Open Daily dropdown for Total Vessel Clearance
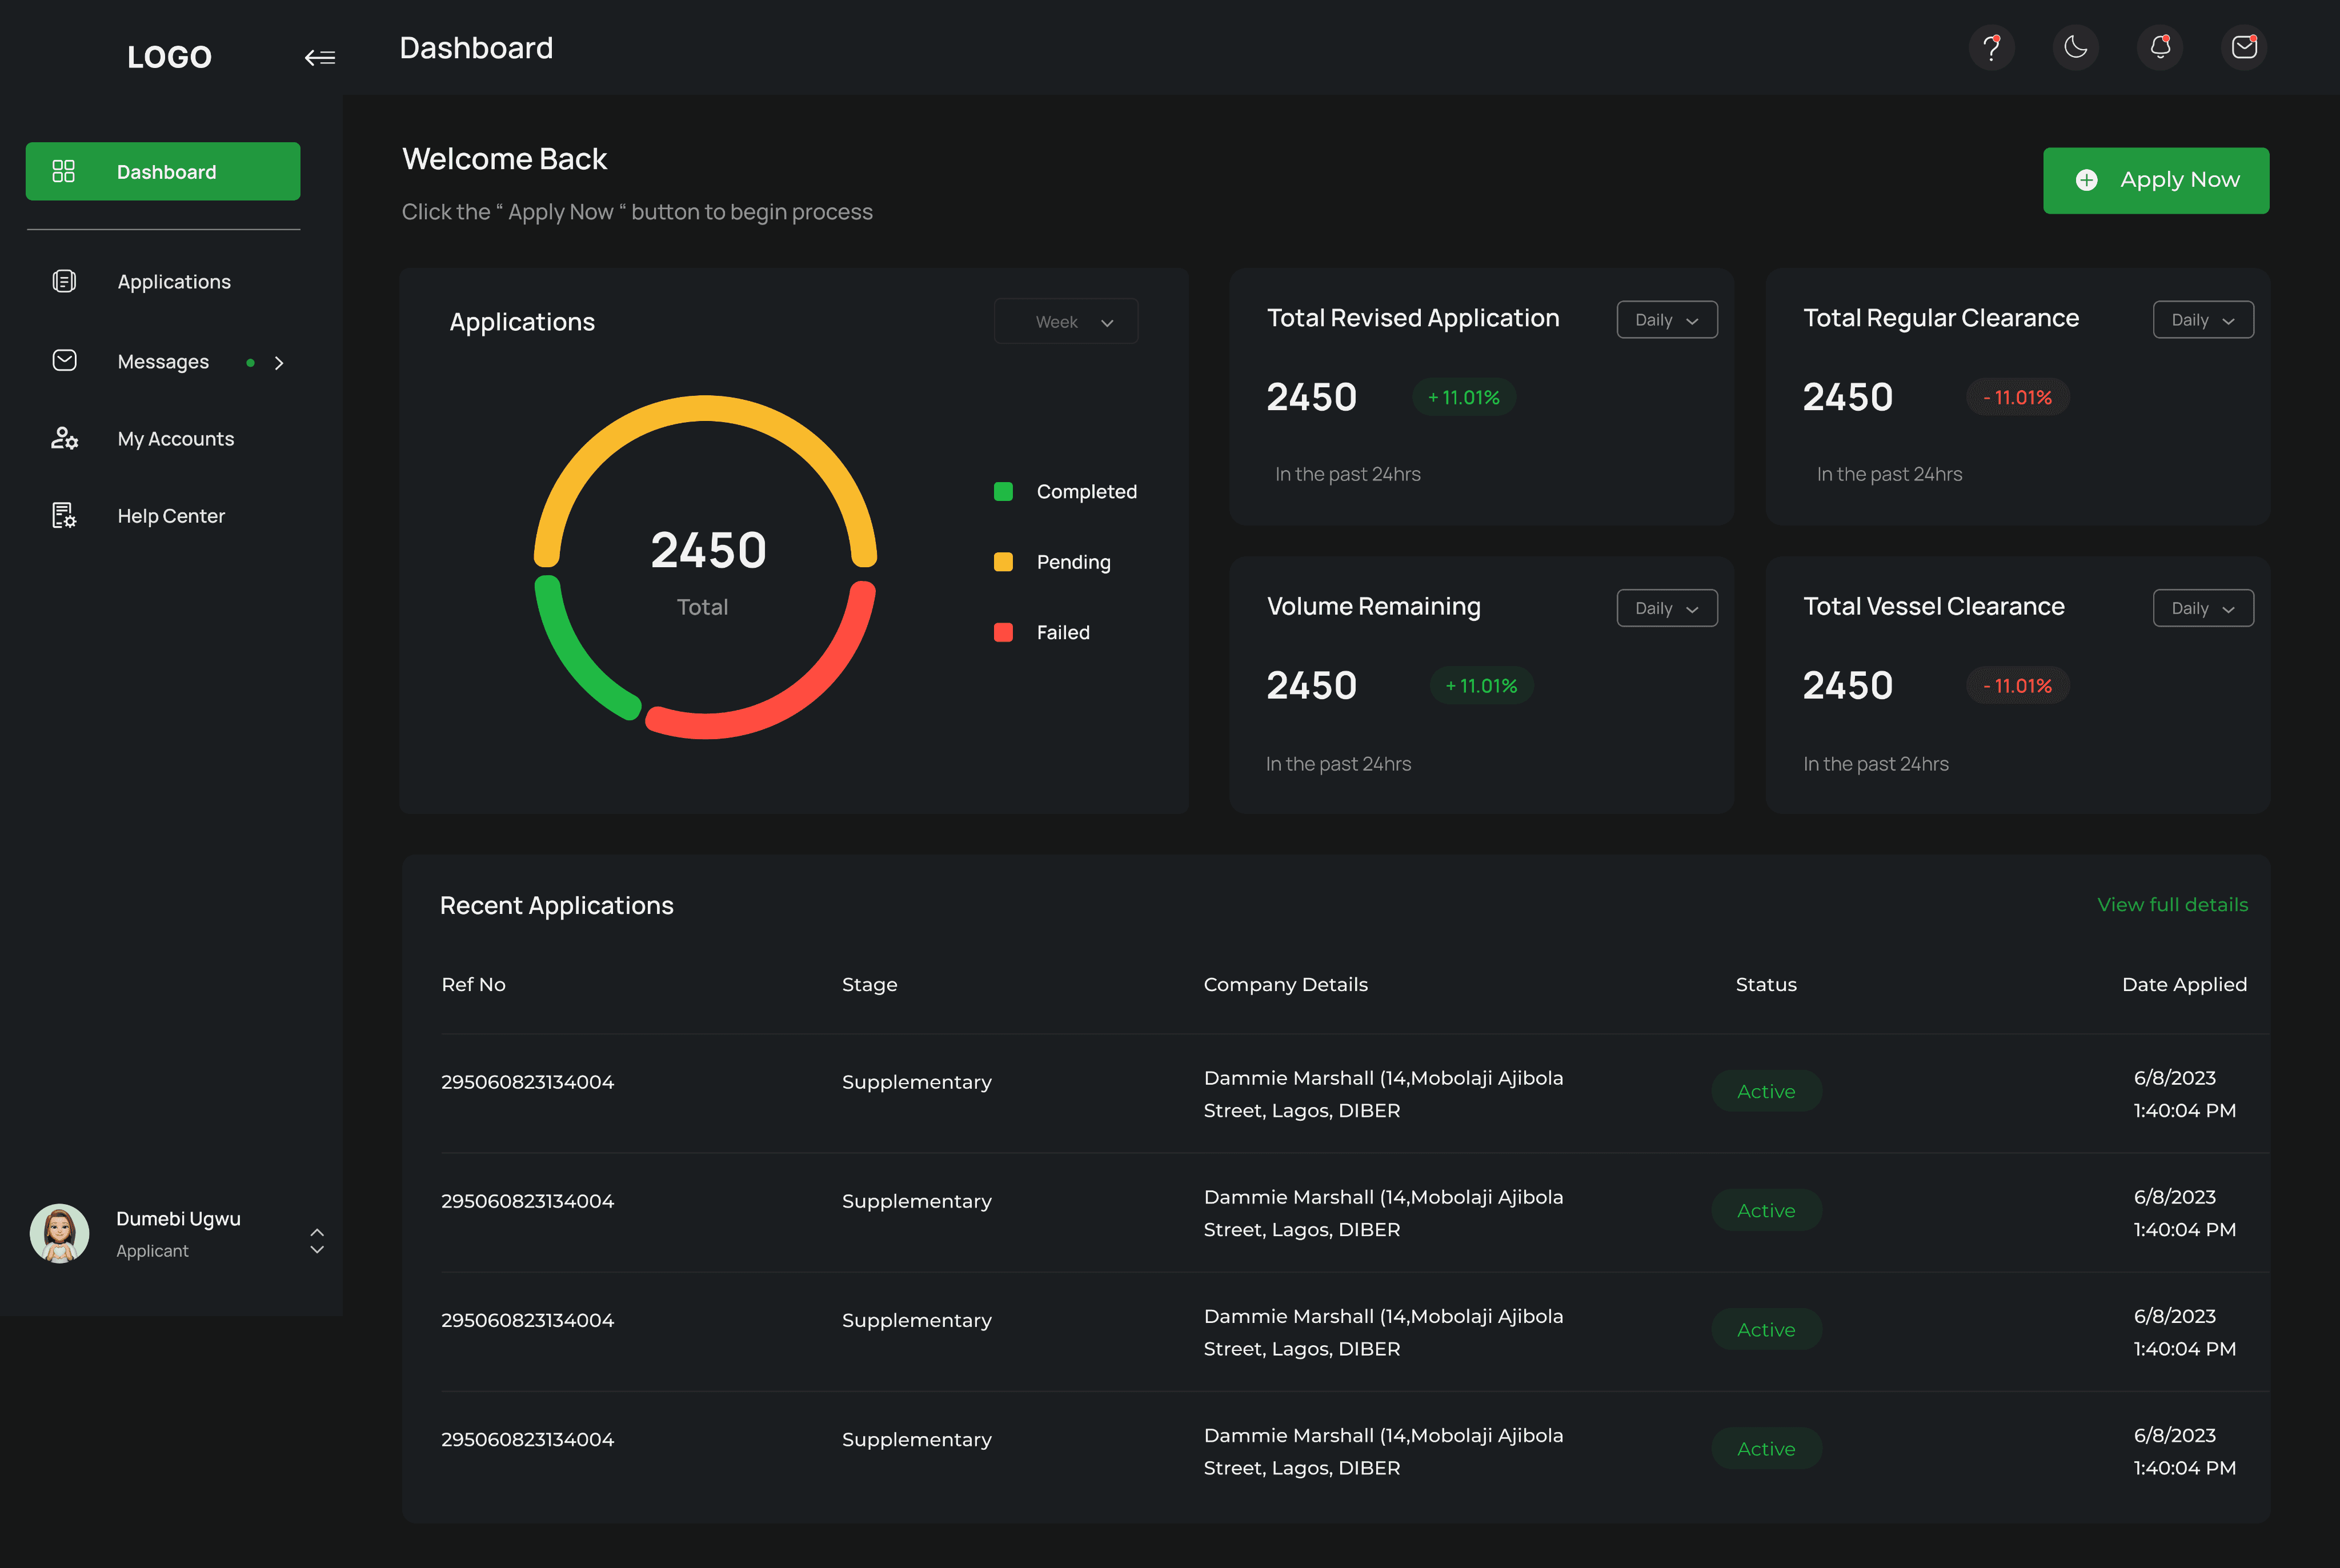This screenshot has height=1568, width=2340. pos(2202,608)
